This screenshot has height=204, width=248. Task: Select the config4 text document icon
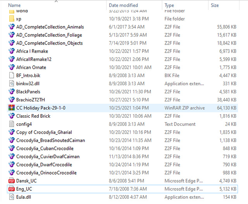pos(12,124)
